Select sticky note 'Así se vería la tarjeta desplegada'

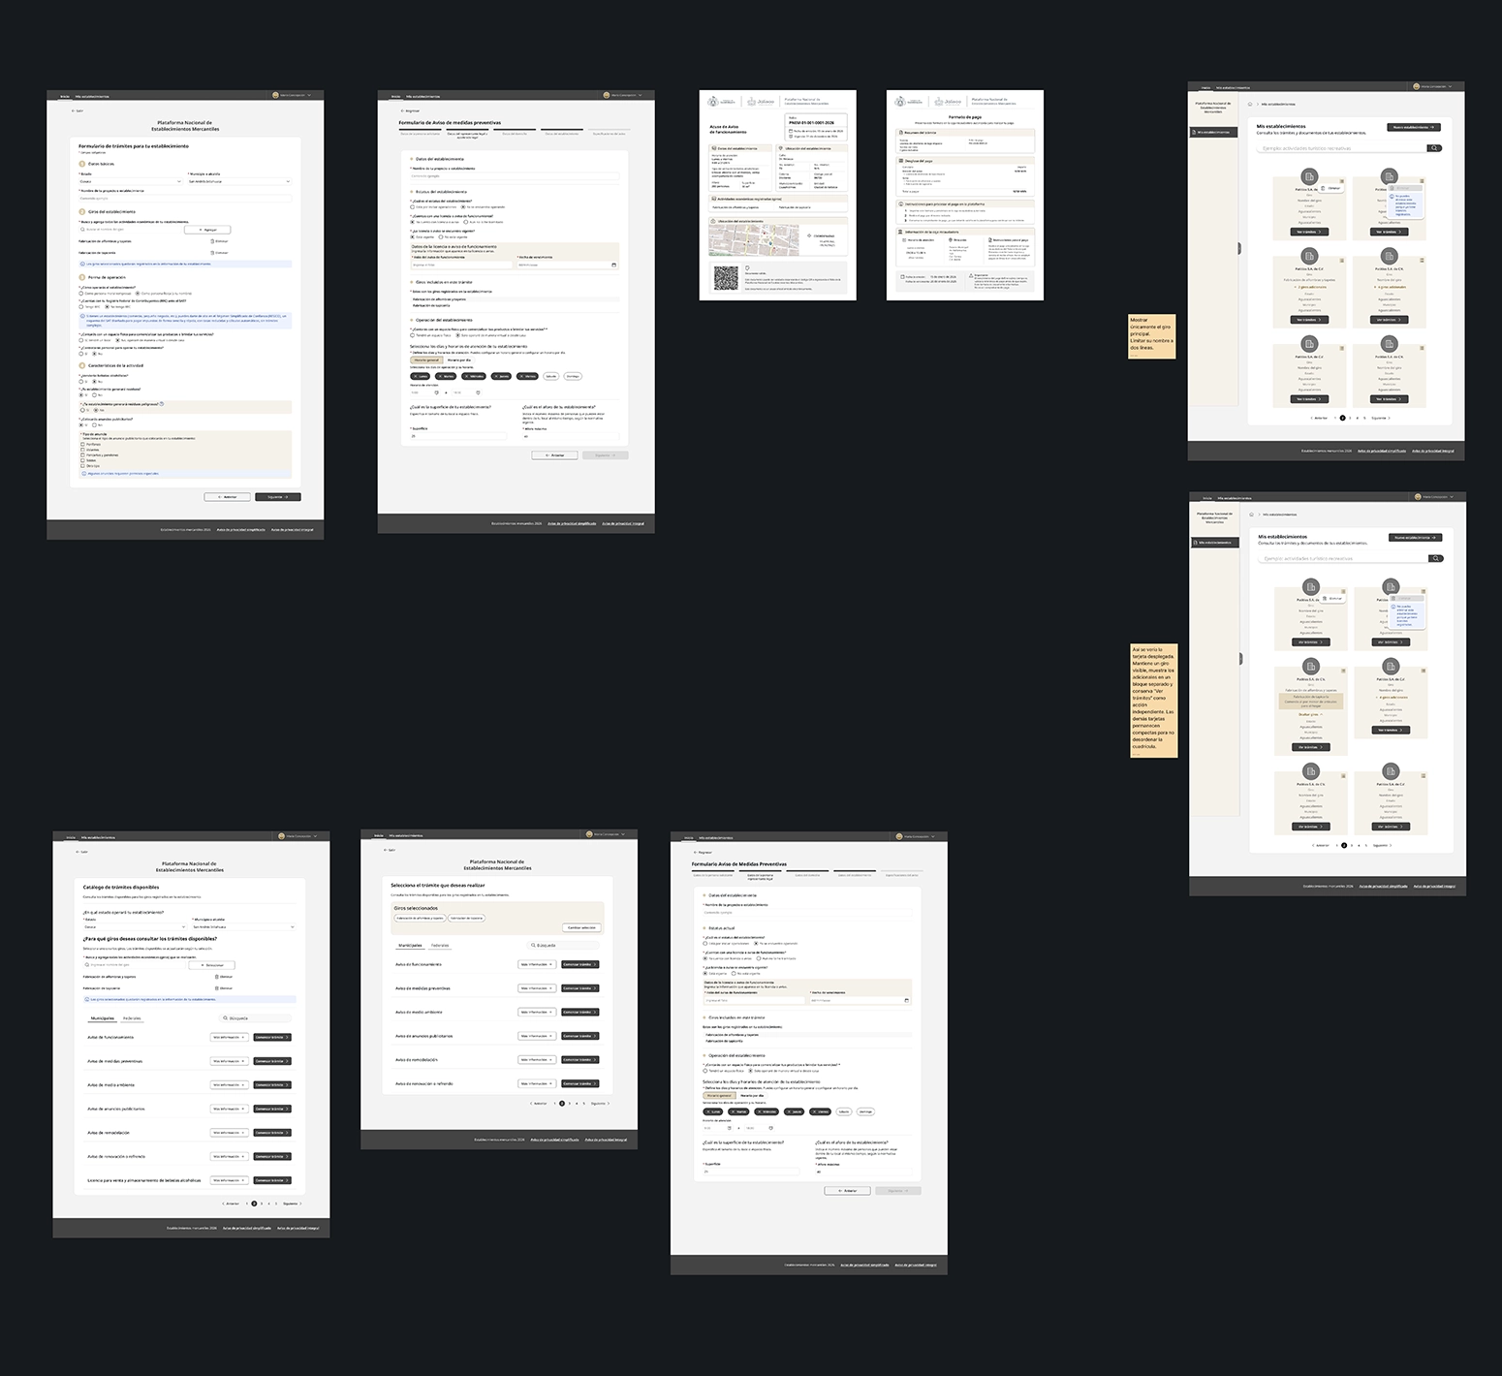1153,701
